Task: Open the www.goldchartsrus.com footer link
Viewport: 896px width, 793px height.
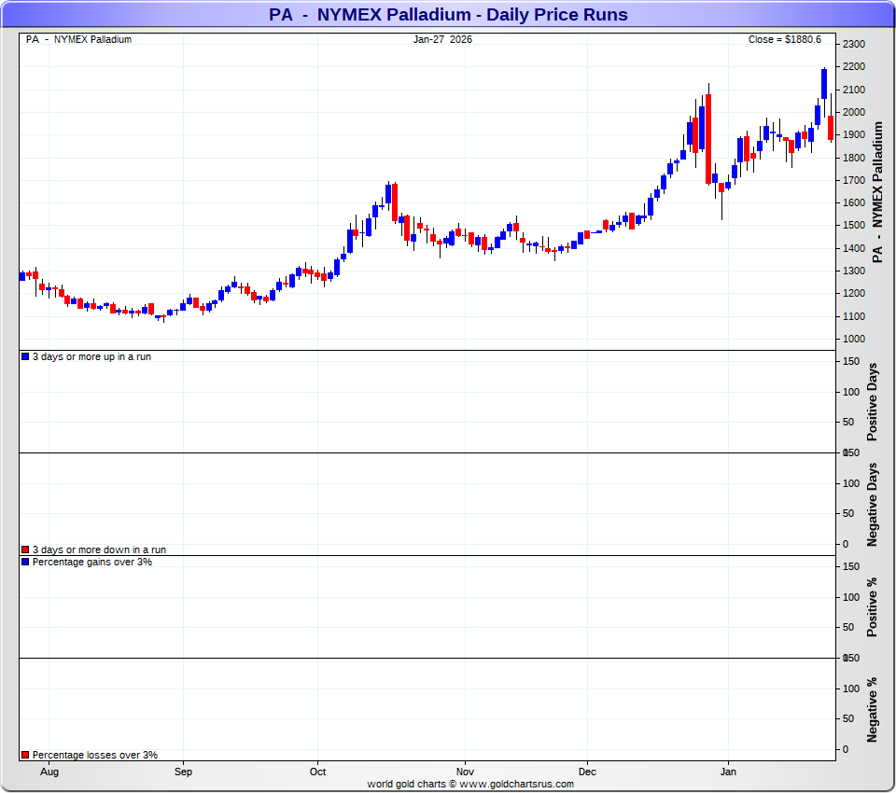Action: 517,784
